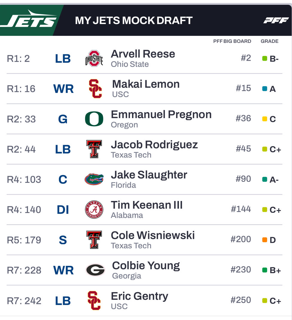The height and width of the screenshot is (320, 292).
Task: Click the R1: 2 pick label
Action: point(18,59)
